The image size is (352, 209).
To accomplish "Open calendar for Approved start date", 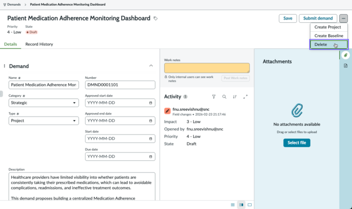I will [150, 103].
